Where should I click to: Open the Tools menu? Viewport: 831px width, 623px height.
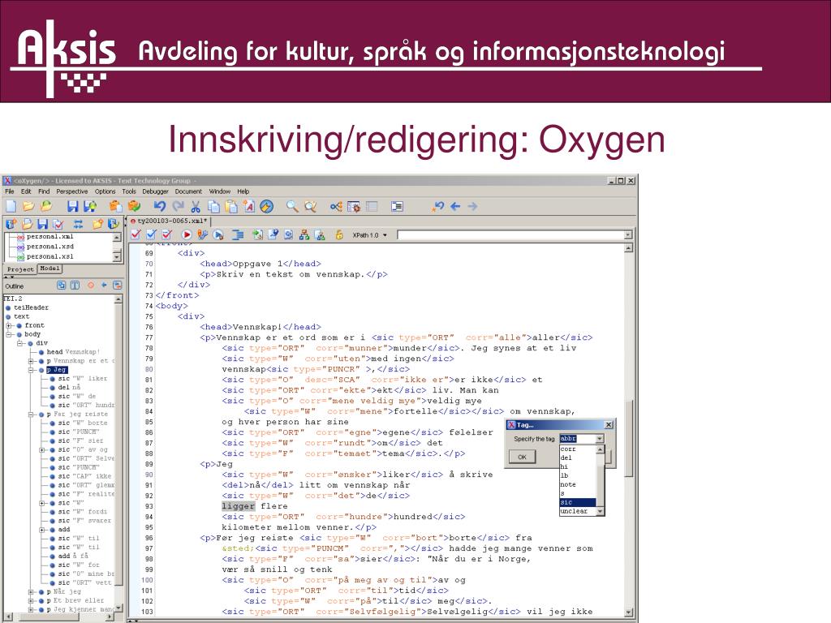129,191
